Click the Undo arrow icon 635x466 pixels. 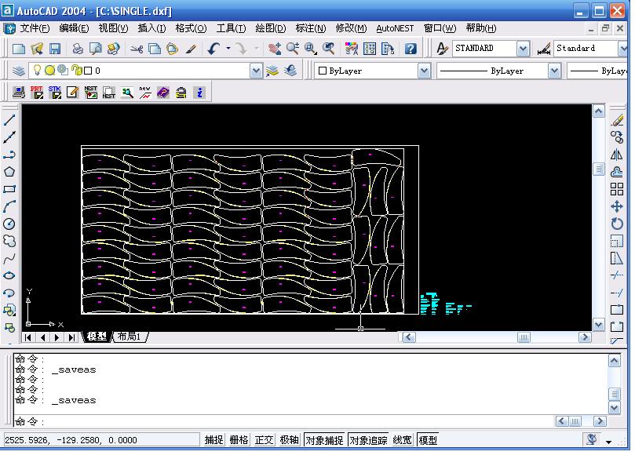213,49
